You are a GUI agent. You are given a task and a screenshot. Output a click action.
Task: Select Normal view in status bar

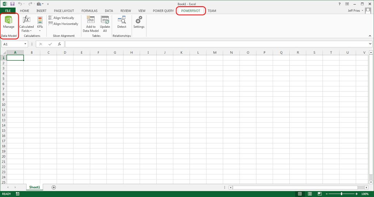tap(300, 194)
